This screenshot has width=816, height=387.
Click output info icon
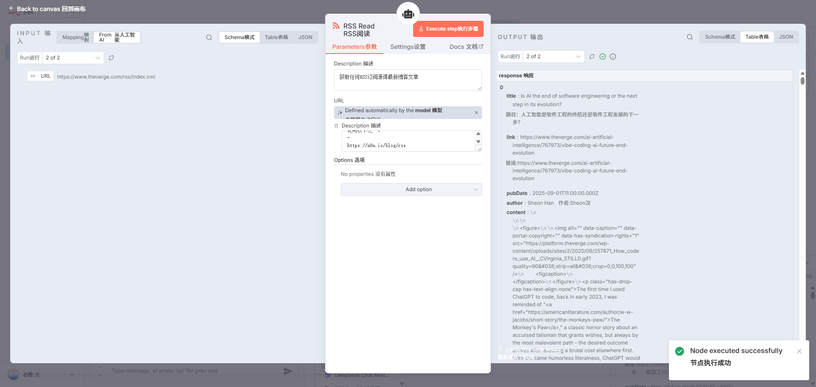[613, 56]
